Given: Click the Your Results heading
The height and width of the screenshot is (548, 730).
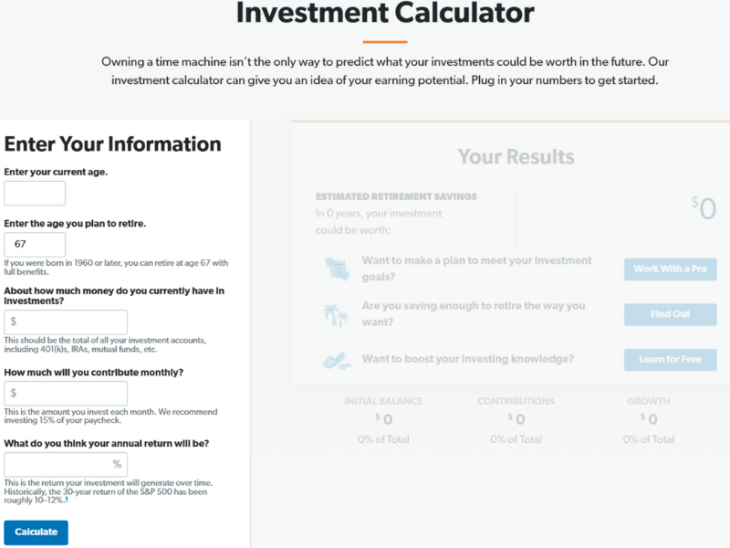Looking at the screenshot, I should click(x=516, y=156).
